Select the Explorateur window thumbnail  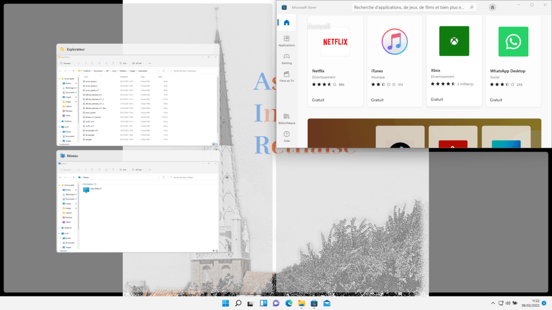[x=137, y=95]
